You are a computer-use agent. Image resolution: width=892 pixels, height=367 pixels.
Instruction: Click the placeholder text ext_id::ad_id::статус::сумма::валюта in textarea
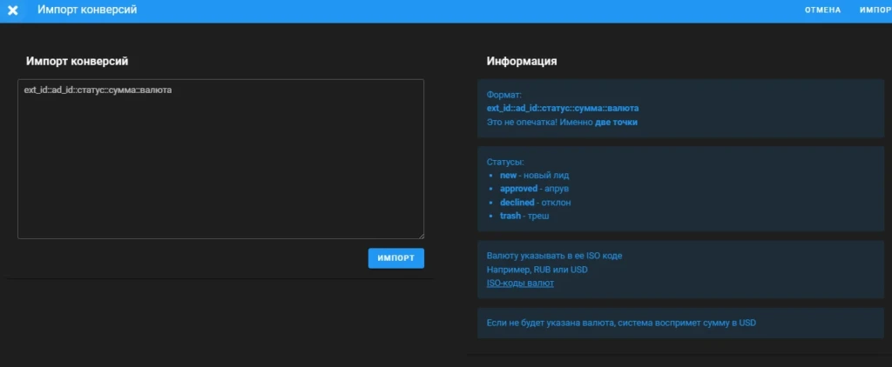(x=98, y=90)
